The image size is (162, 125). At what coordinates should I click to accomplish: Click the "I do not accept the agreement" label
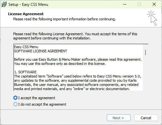tap(42, 104)
